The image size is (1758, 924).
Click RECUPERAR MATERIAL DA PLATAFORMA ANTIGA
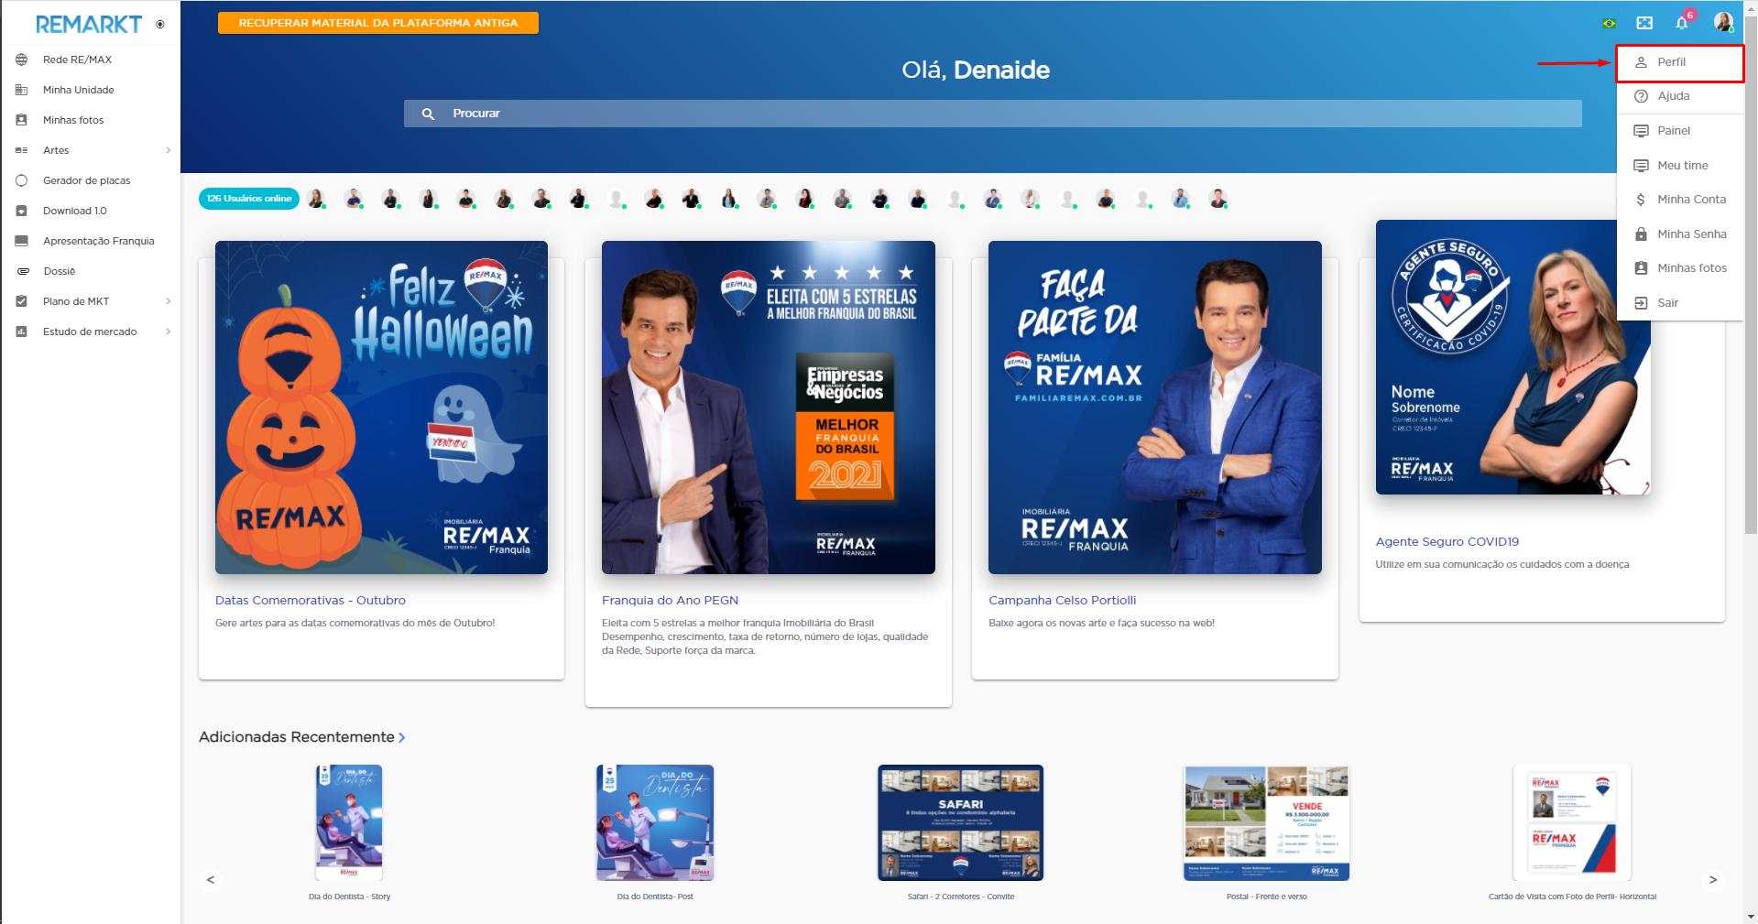tap(377, 22)
